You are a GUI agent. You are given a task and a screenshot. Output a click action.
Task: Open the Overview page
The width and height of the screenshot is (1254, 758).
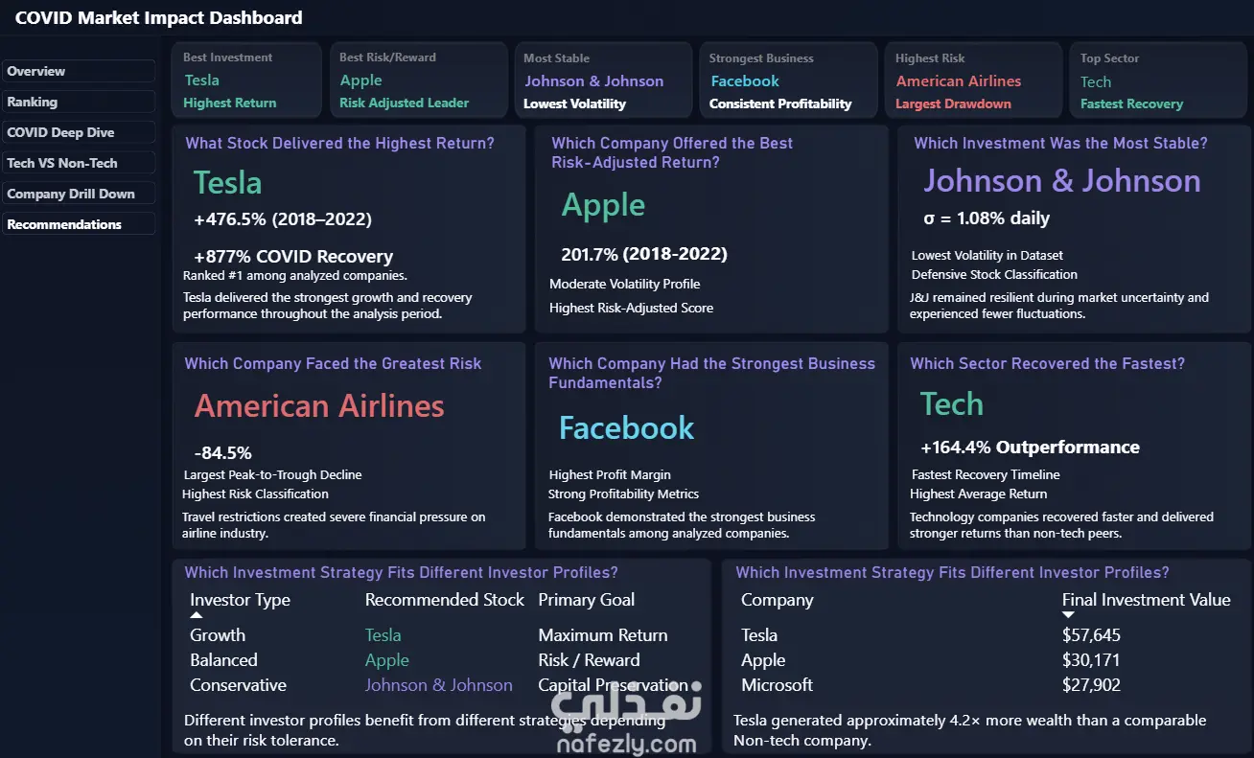click(x=79, y=72)
